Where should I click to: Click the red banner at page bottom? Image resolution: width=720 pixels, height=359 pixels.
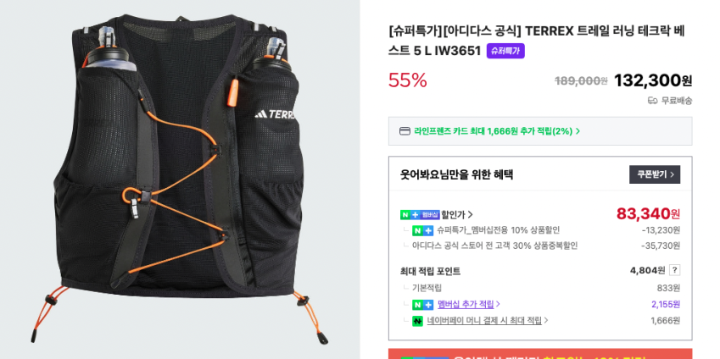[540, 354]
